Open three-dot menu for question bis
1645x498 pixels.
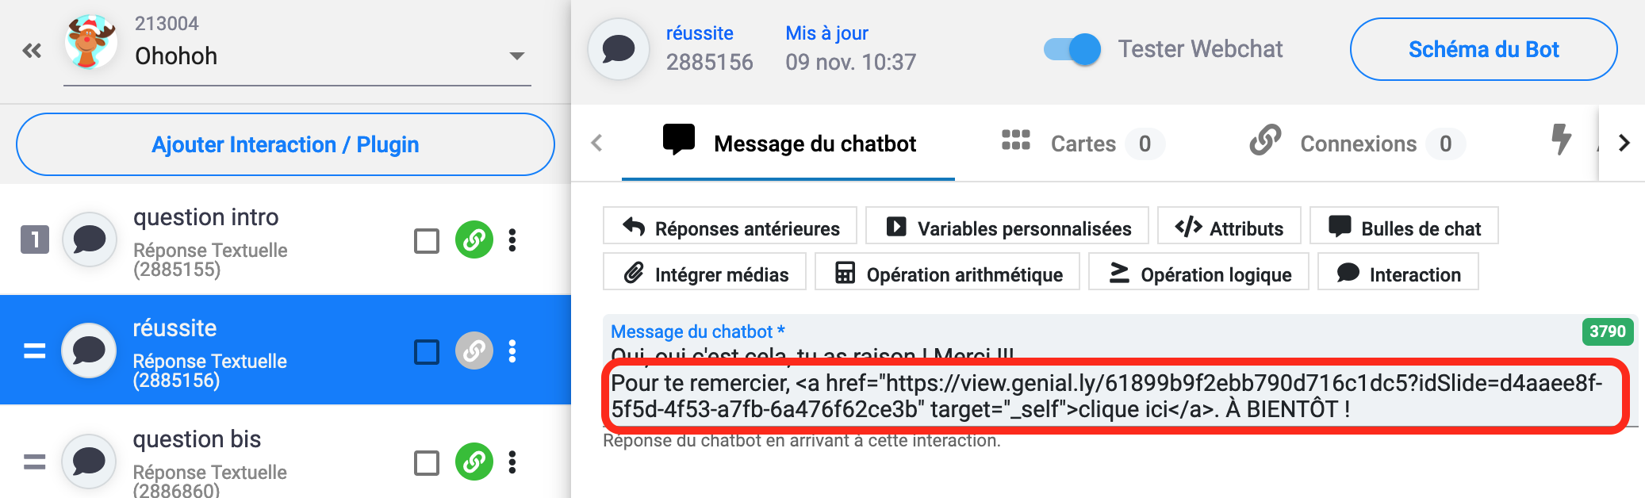512,462
